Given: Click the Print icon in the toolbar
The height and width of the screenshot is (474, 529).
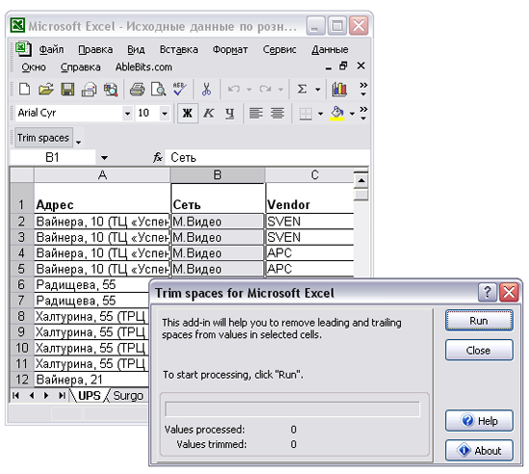Looking at the screenshot, I should [x=138, y=90].
